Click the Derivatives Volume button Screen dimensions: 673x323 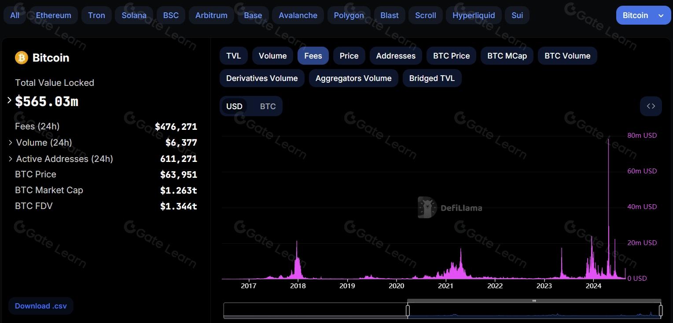262,78
